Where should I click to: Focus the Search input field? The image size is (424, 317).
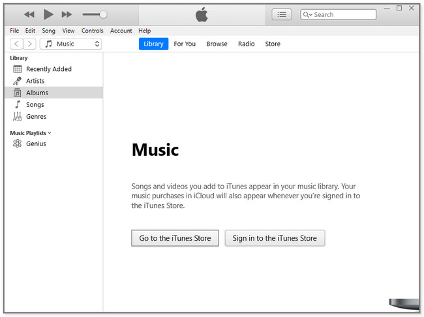pos(338,14)
